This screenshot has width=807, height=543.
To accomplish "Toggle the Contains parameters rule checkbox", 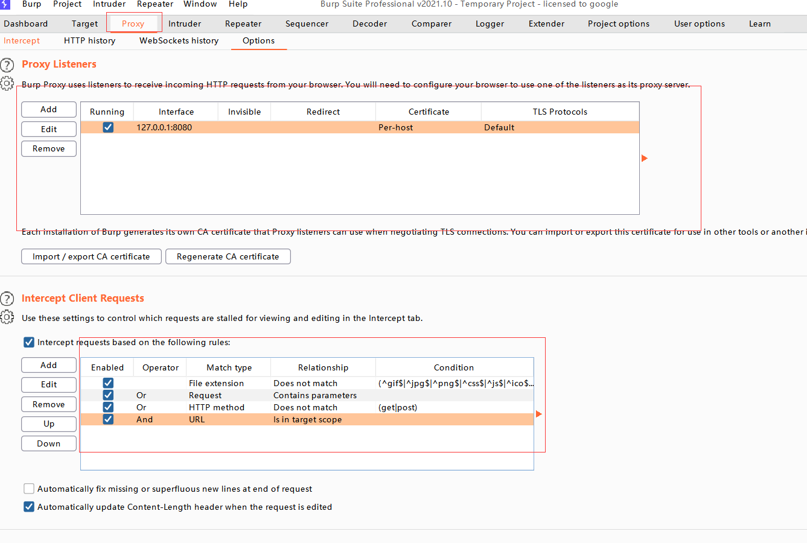I will pyautogui.click(x=108, y=395).
